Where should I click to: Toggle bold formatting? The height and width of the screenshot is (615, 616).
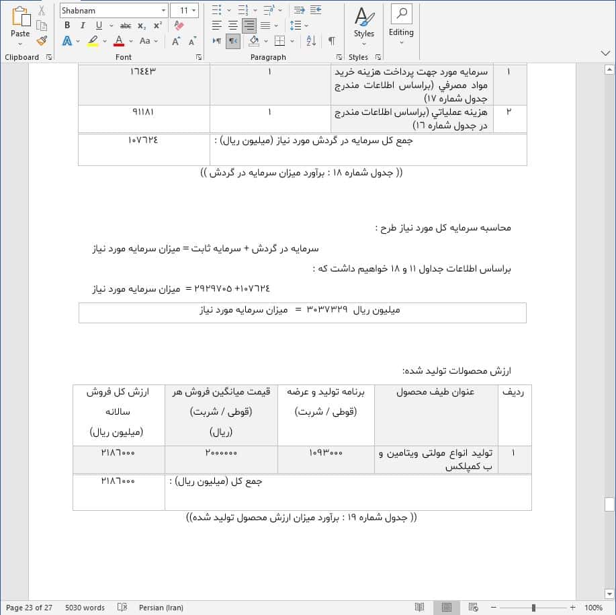pos(67,25)
